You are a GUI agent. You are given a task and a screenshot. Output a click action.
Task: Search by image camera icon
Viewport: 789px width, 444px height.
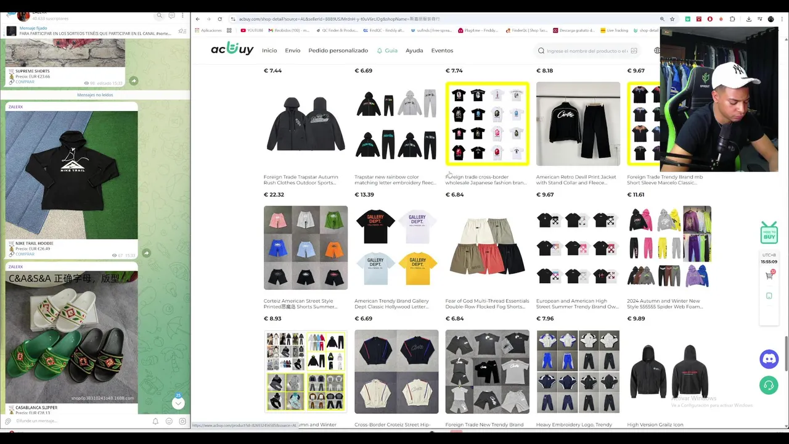click(634, 51)
